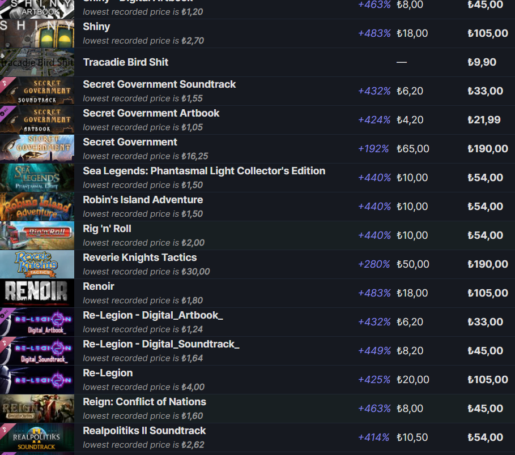Open Sea Legends: Phantasmal Light Collector's Edition

coord(204,171)
